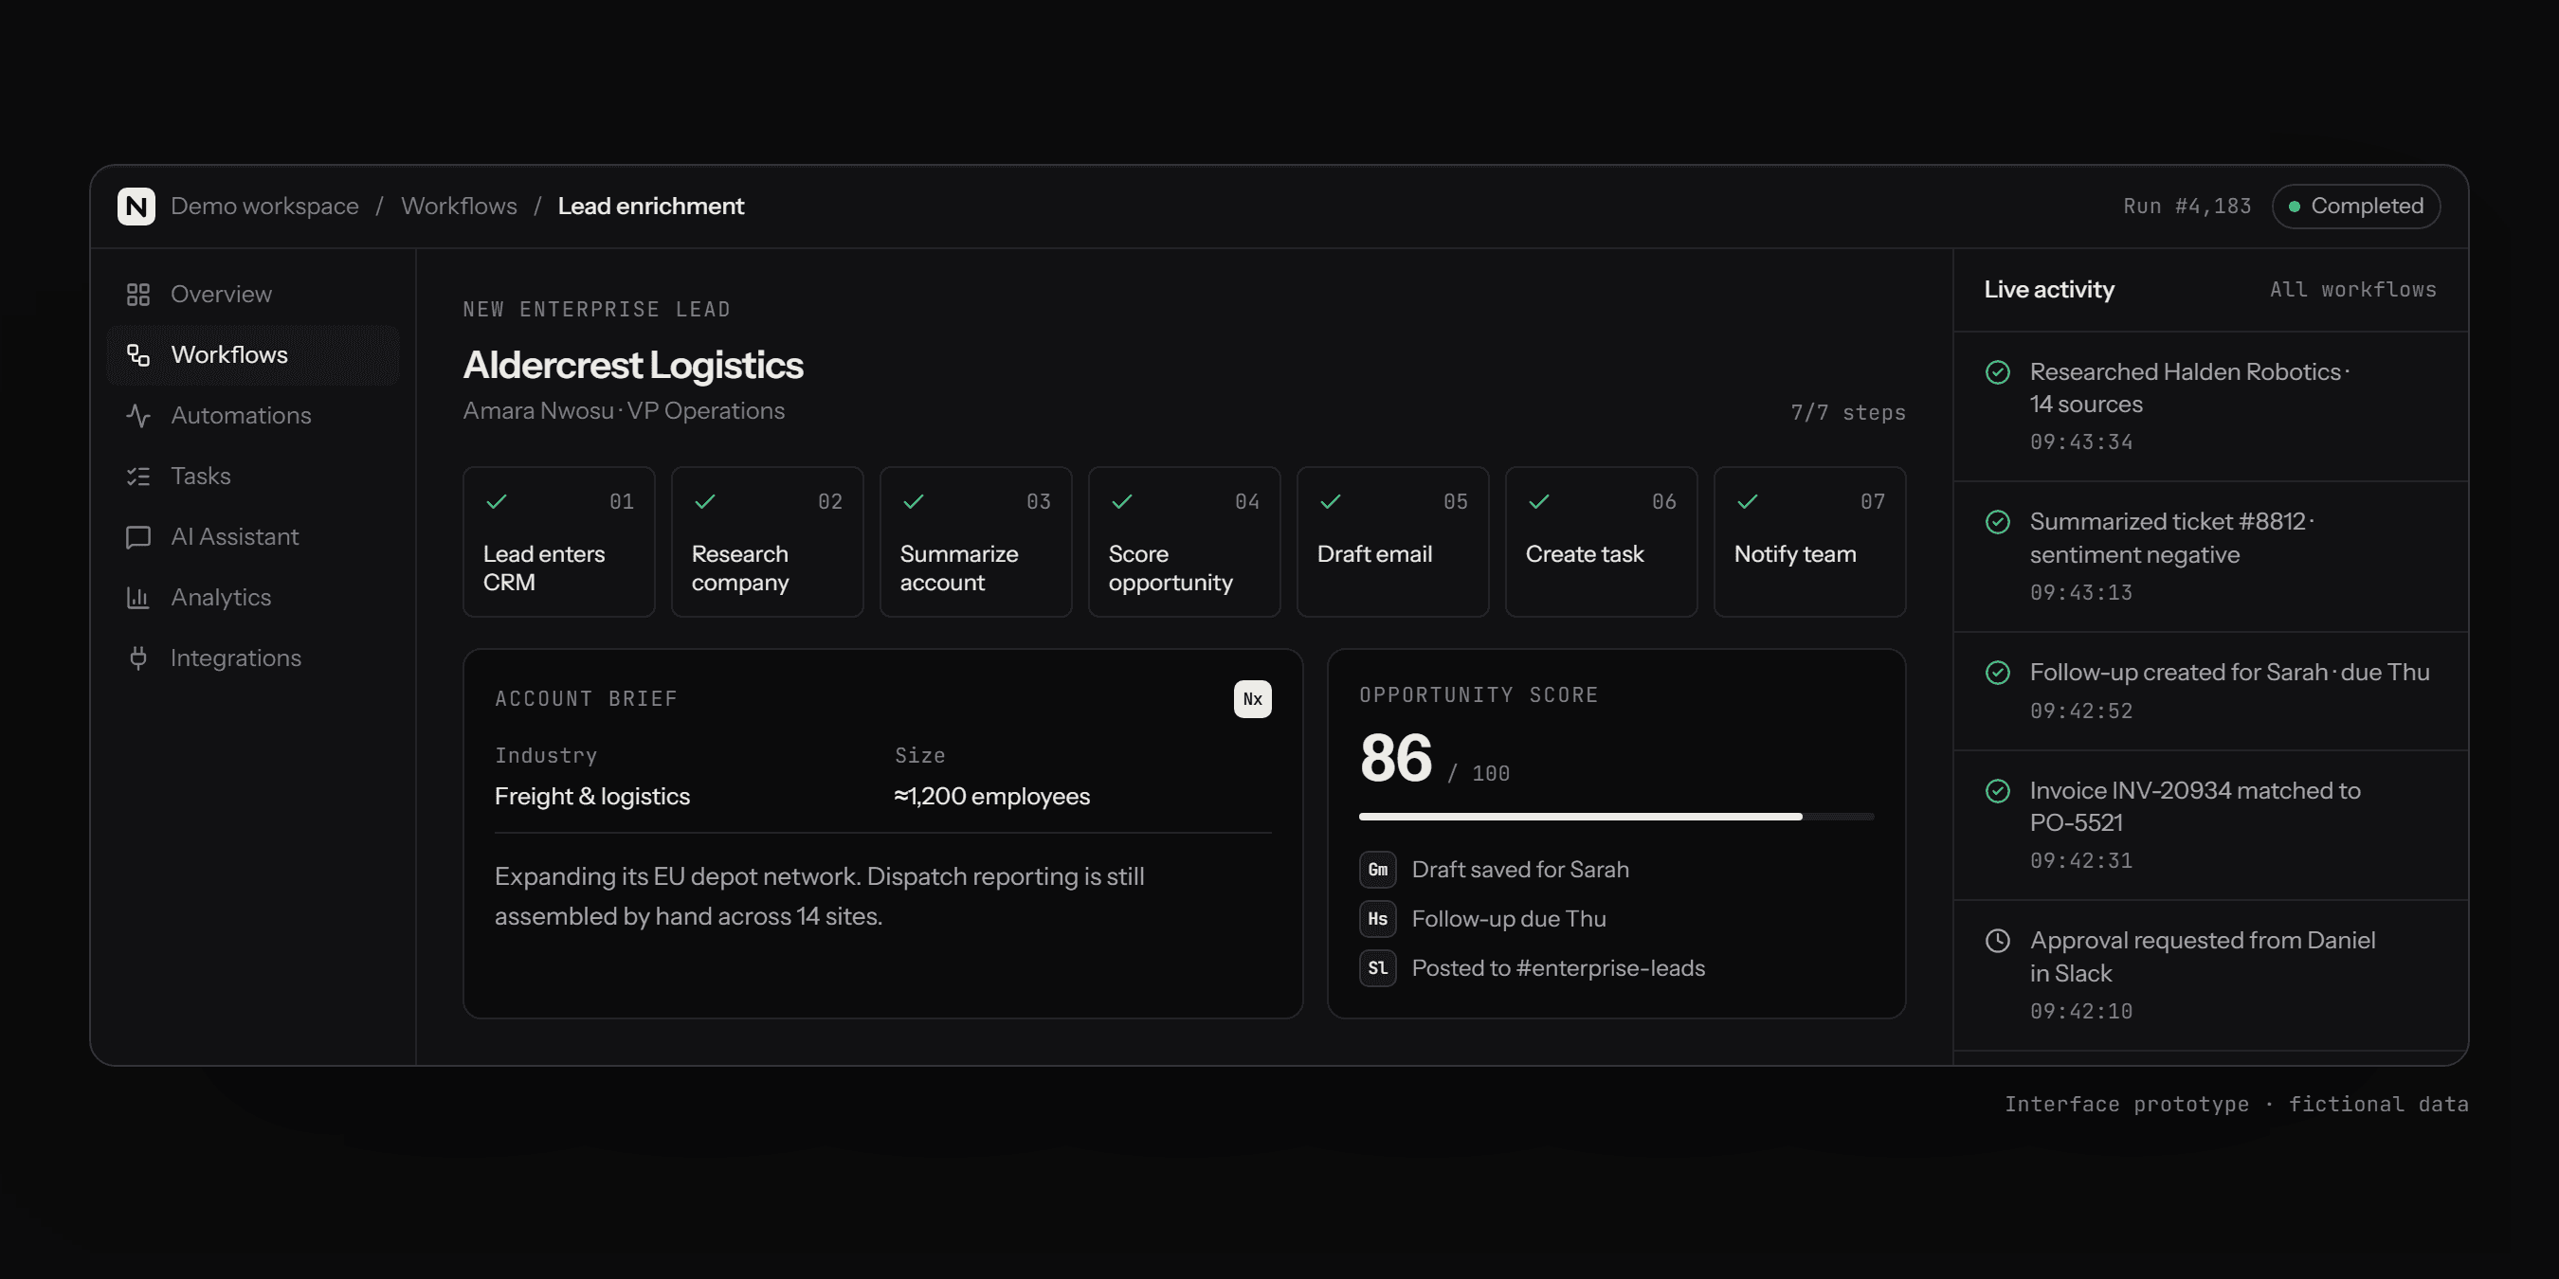Open the Overview sidebar item

point(253,295)
